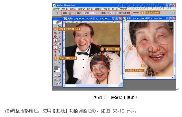Click the title bar of the 200% window
The width and height of the screenshot is (182, 117).
coord(149,18)
